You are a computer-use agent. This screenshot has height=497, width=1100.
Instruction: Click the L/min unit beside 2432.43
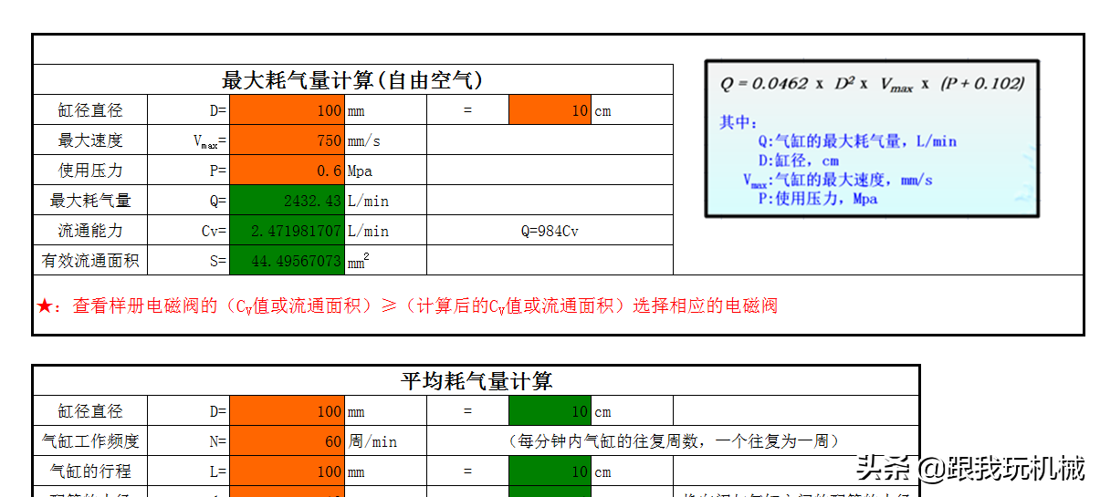tap(385, 201)
